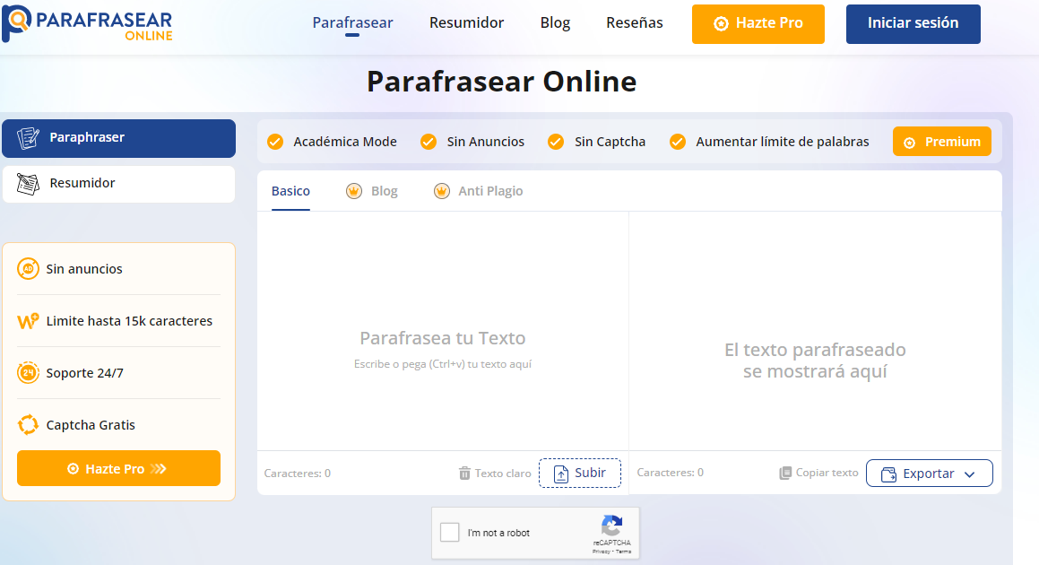Click the Copiar texto link
Viewport: 1039px width, 565px height.
click(827, 473)
